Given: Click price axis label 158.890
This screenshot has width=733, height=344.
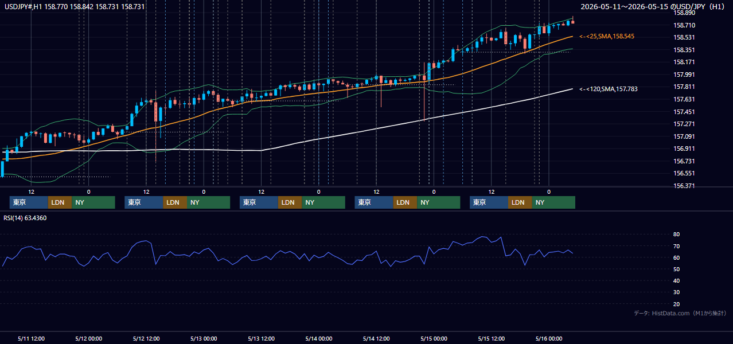Looking at the screenshot, I should pyautogui.click(x=684, y=13).
